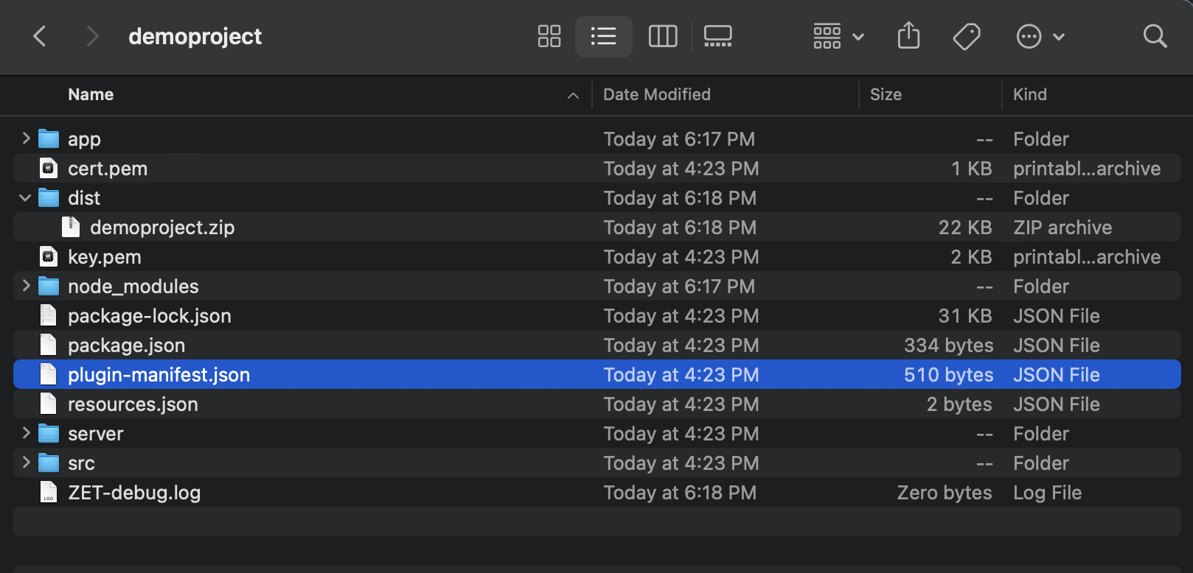Open the Action ellipsis menu

pyautogui.click(x=1040, y=36)
